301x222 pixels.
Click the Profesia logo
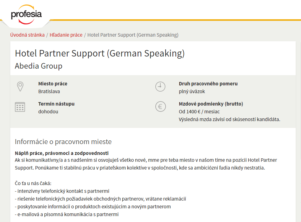point(26,15)
